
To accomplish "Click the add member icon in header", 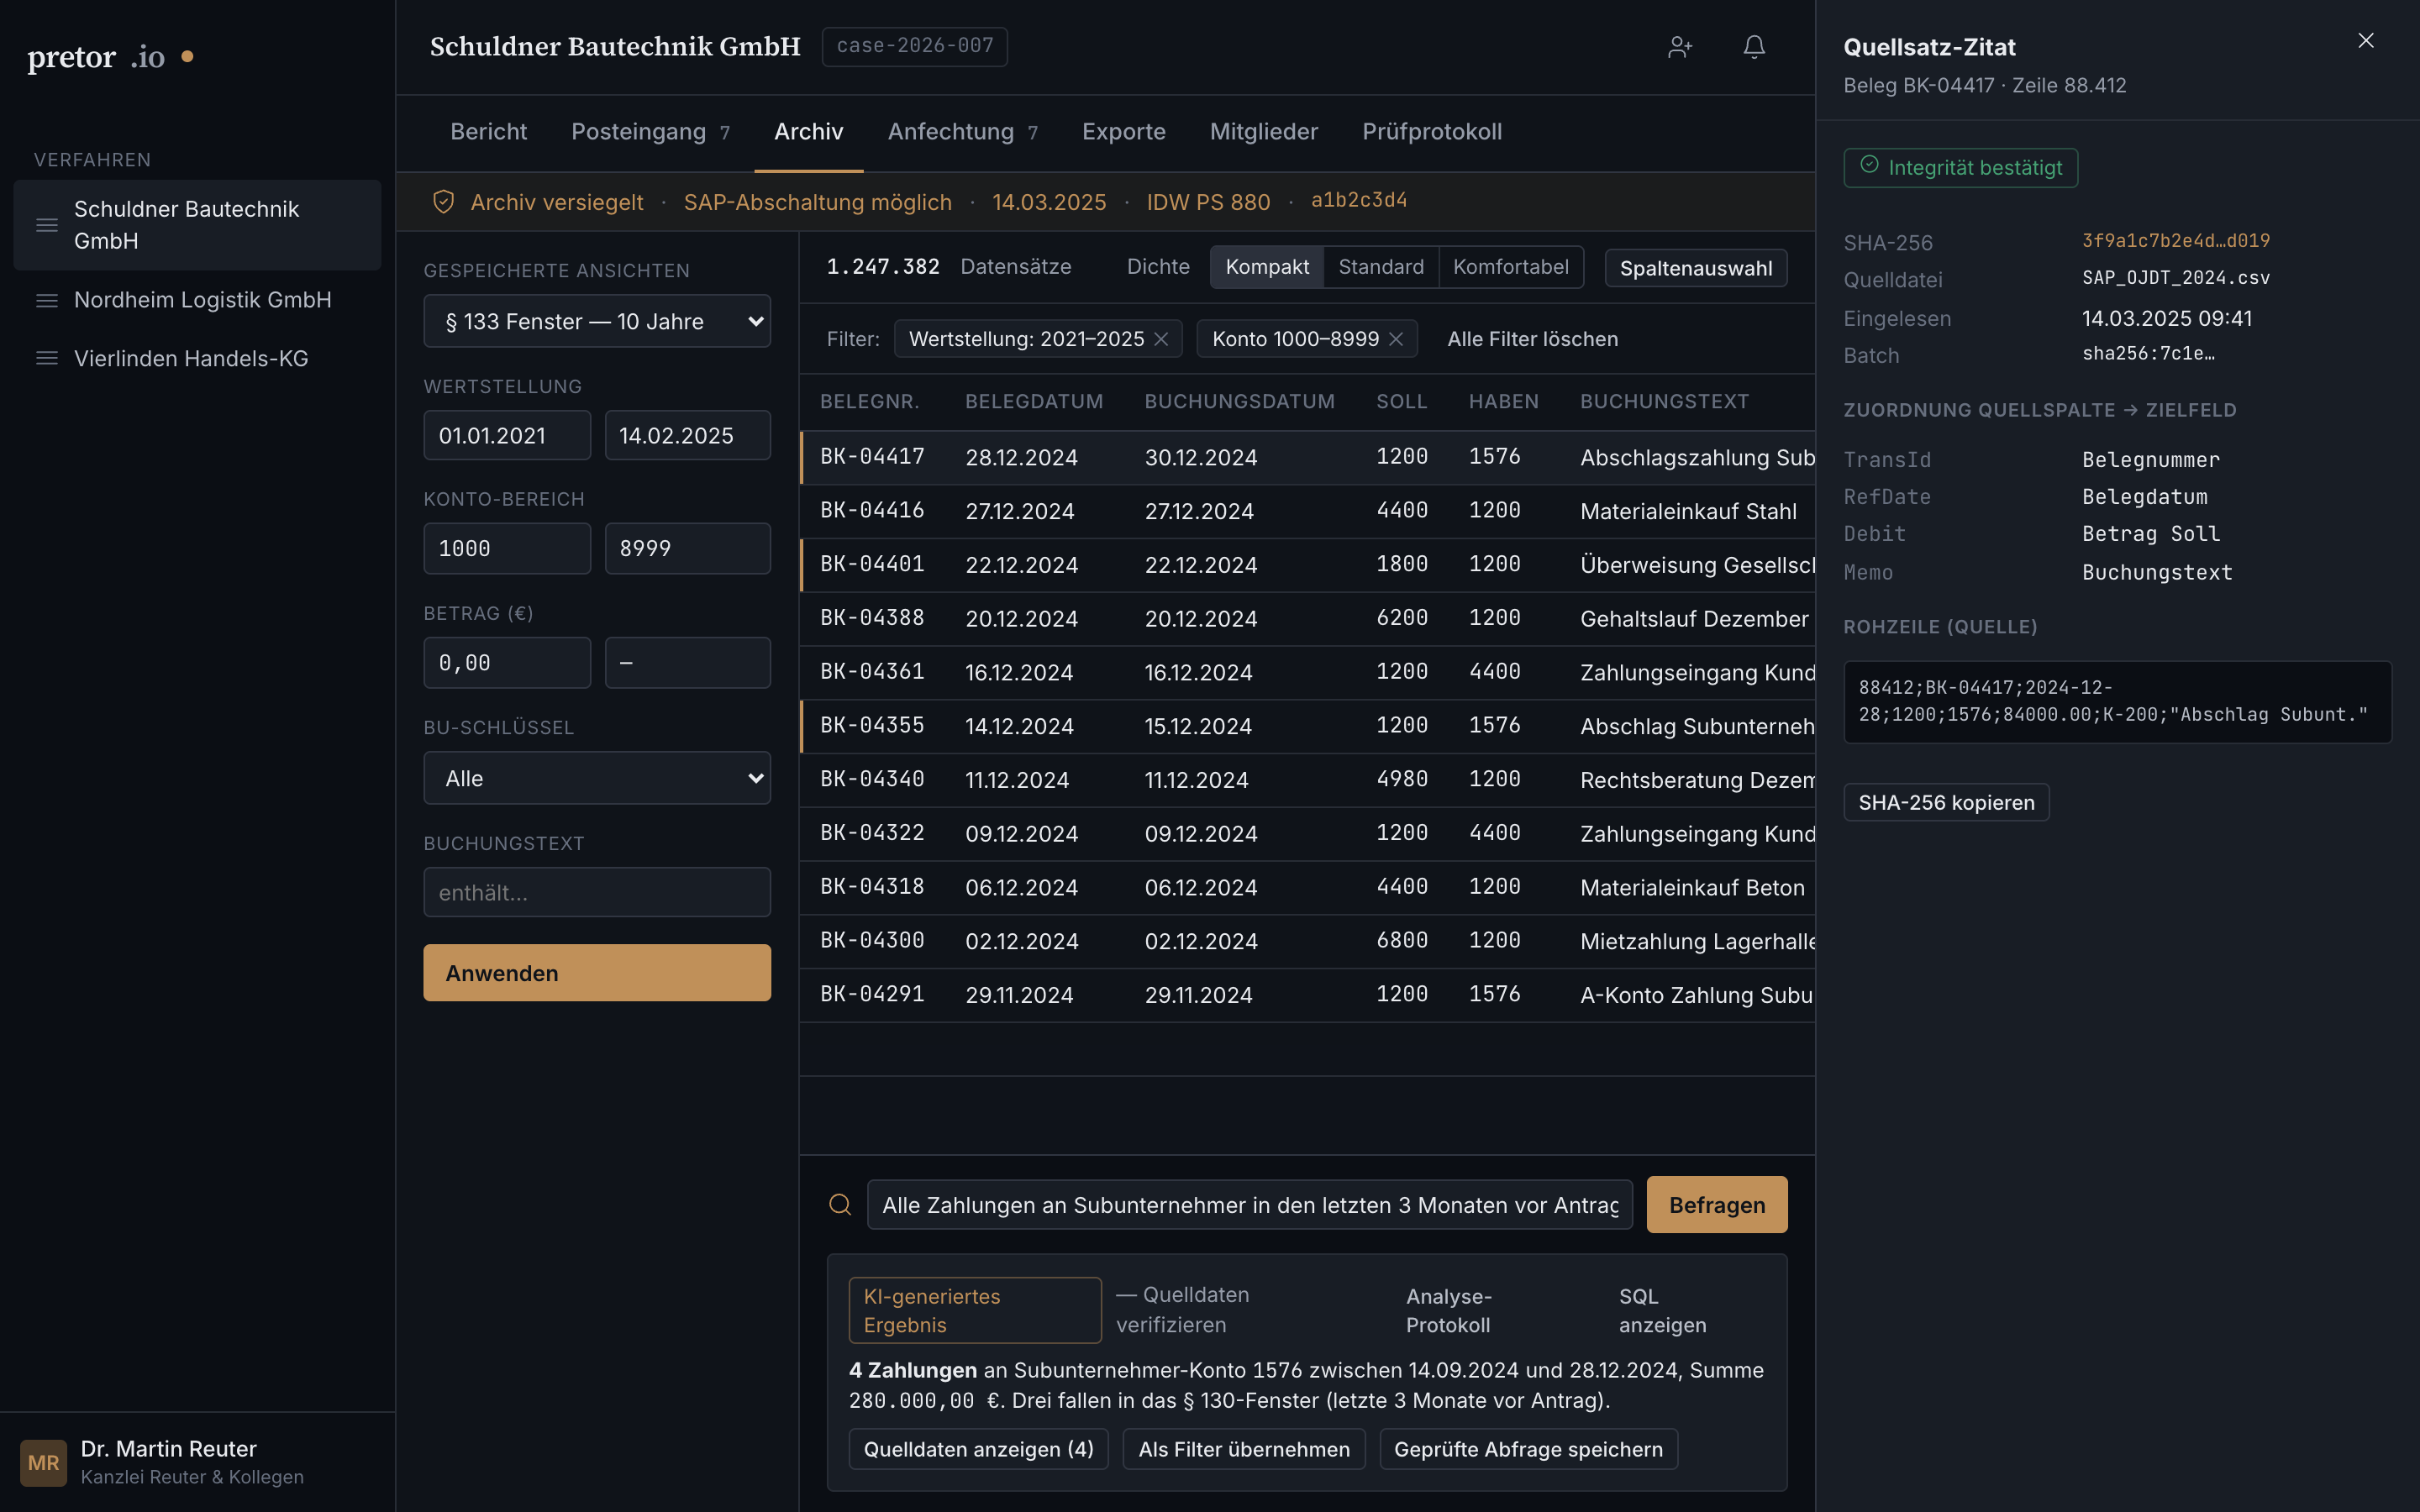I will pyautogui.click(x=1680, y=47).
